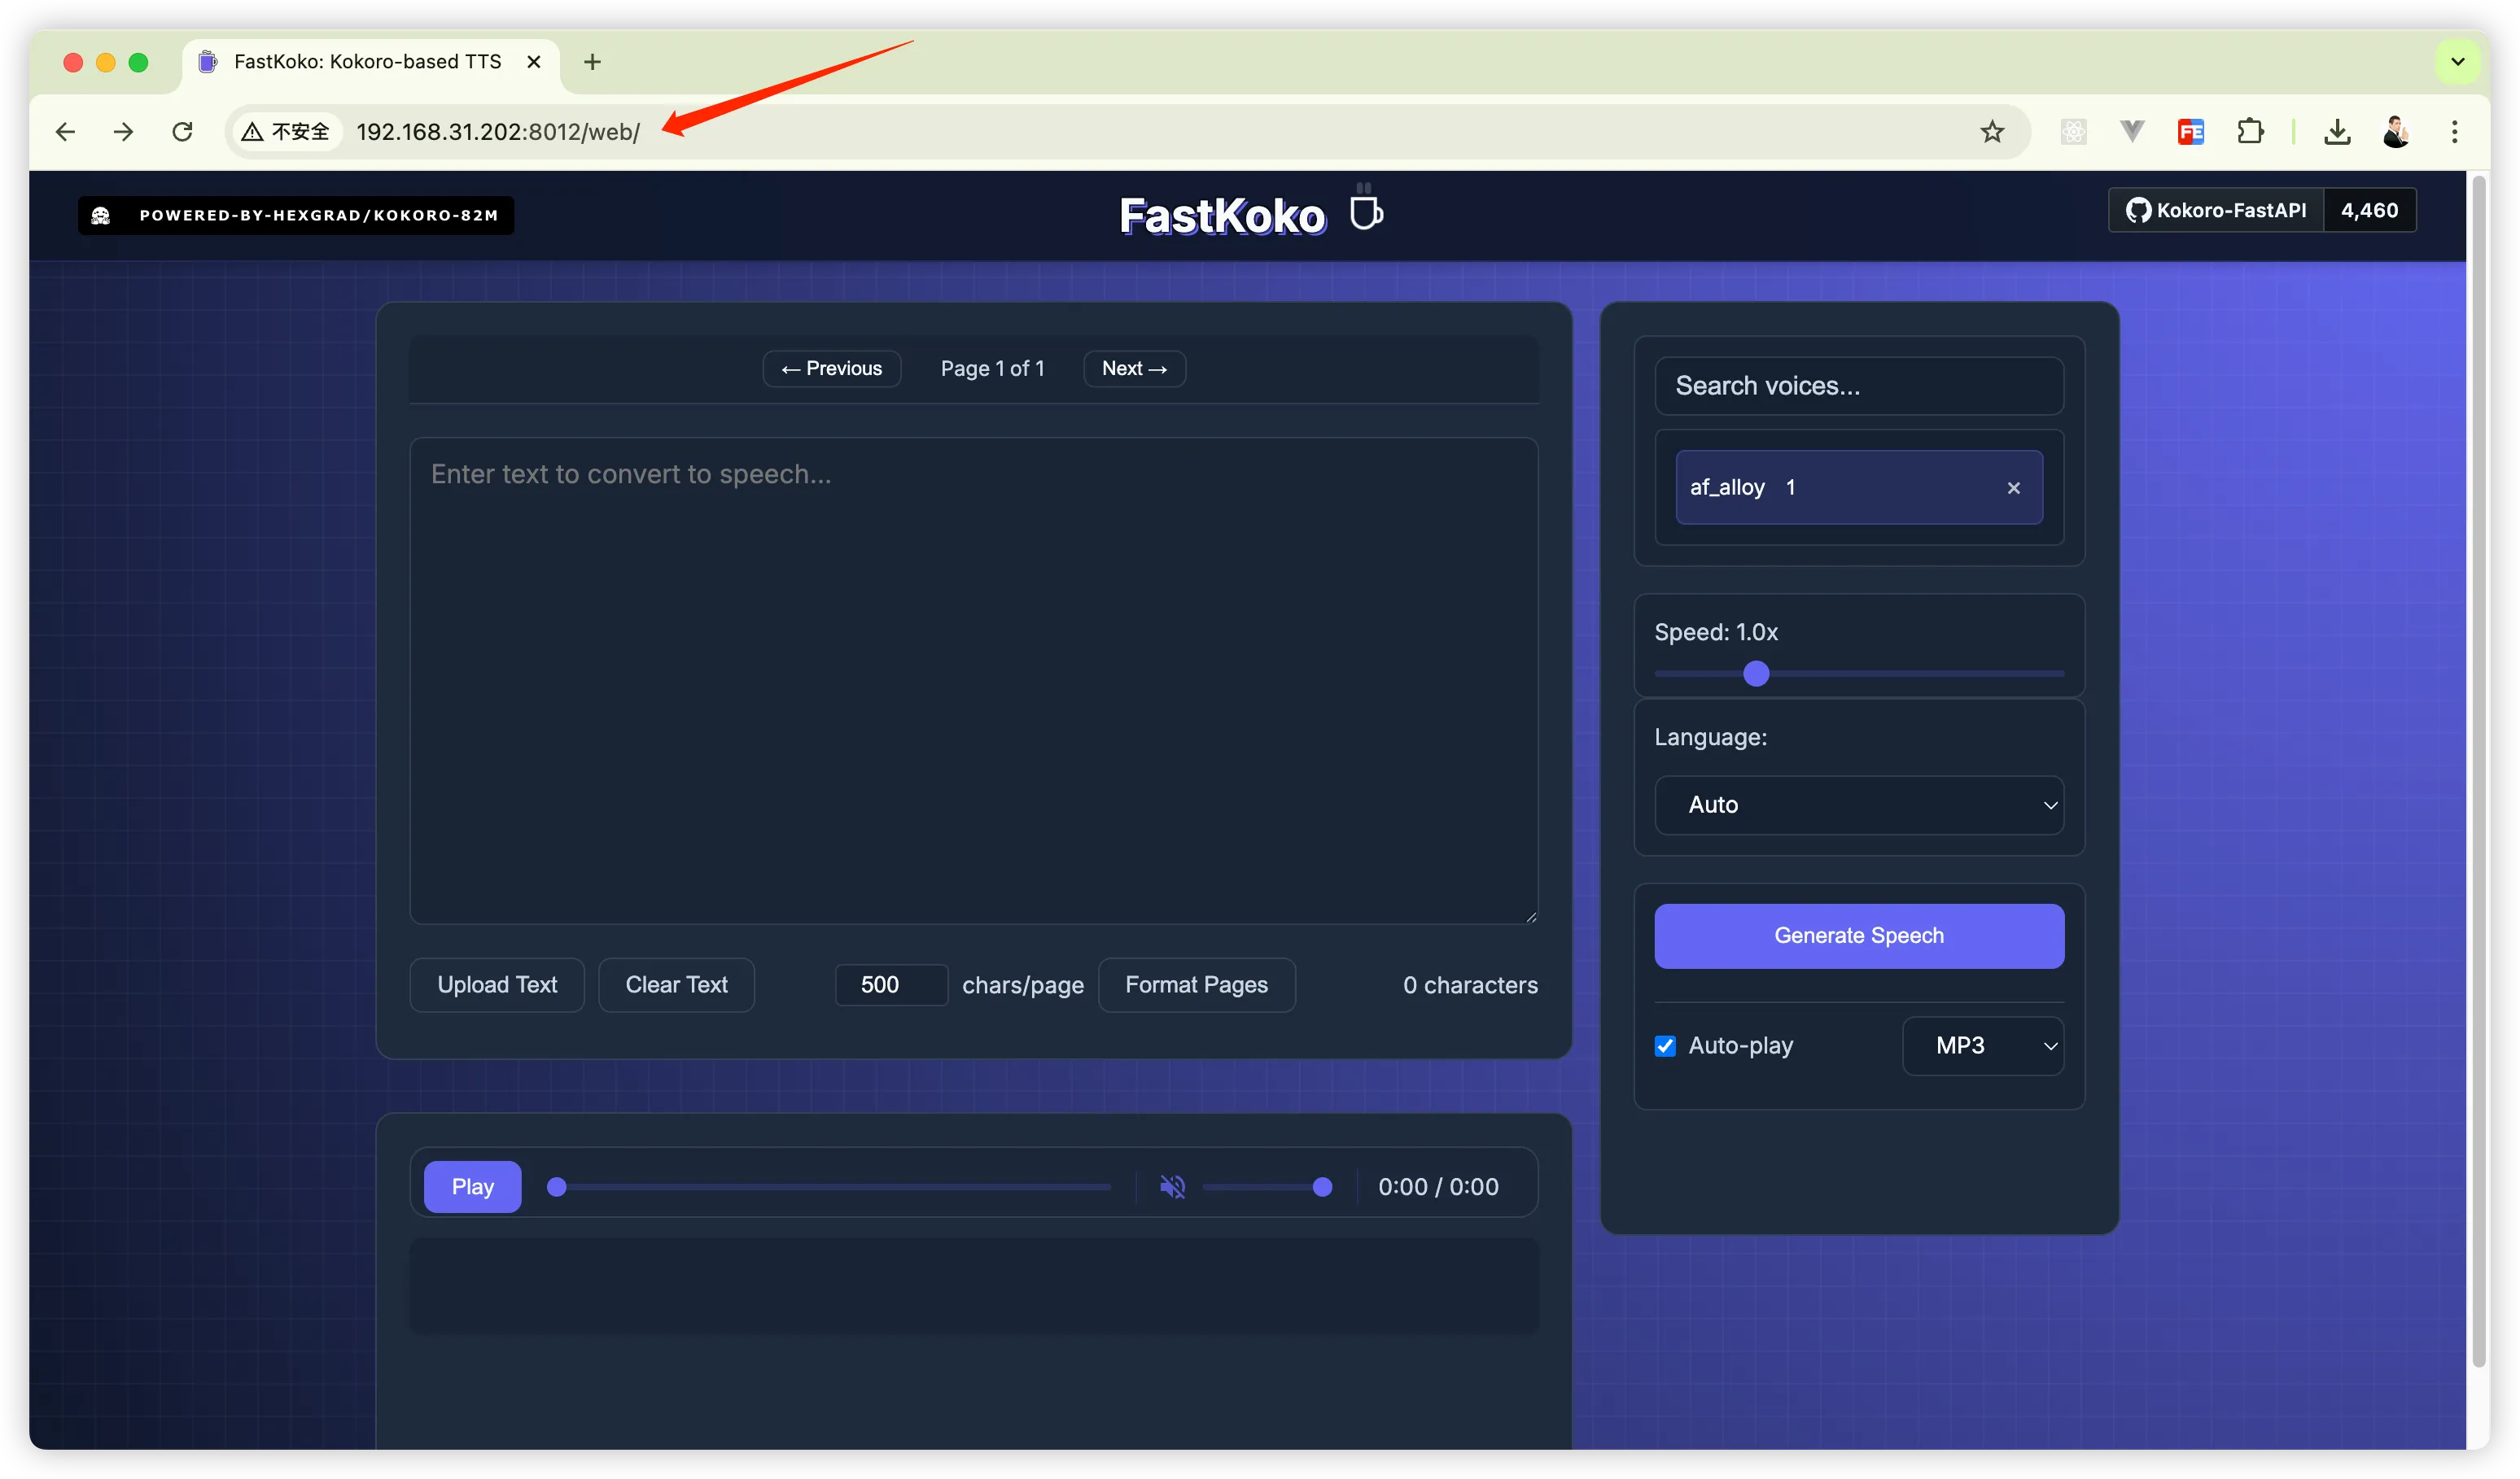Viewport: 2520px width, 1479px height.
Task: Toggle the Auto-play checkbox
Action: point(1665,1046)
